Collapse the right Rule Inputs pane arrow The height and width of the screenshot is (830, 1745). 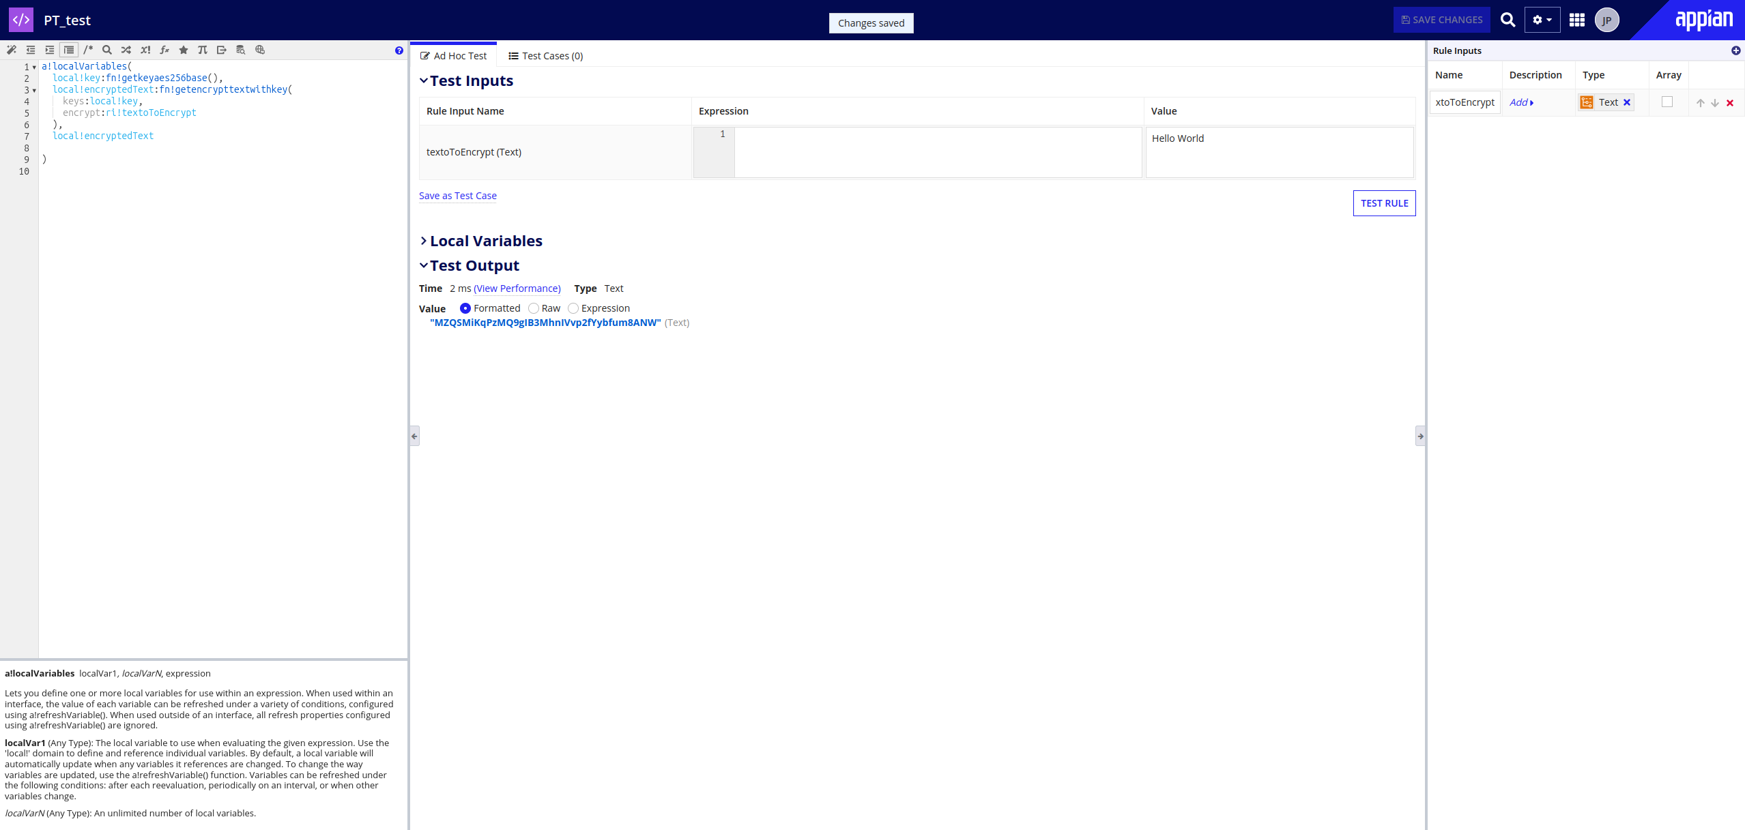(1420, 436)
